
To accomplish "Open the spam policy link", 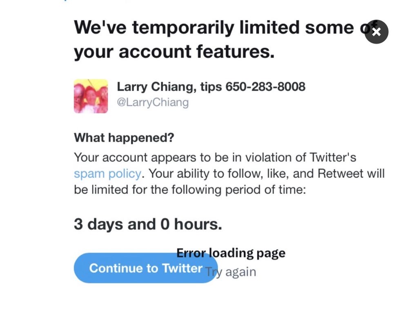I will point(107,174).
